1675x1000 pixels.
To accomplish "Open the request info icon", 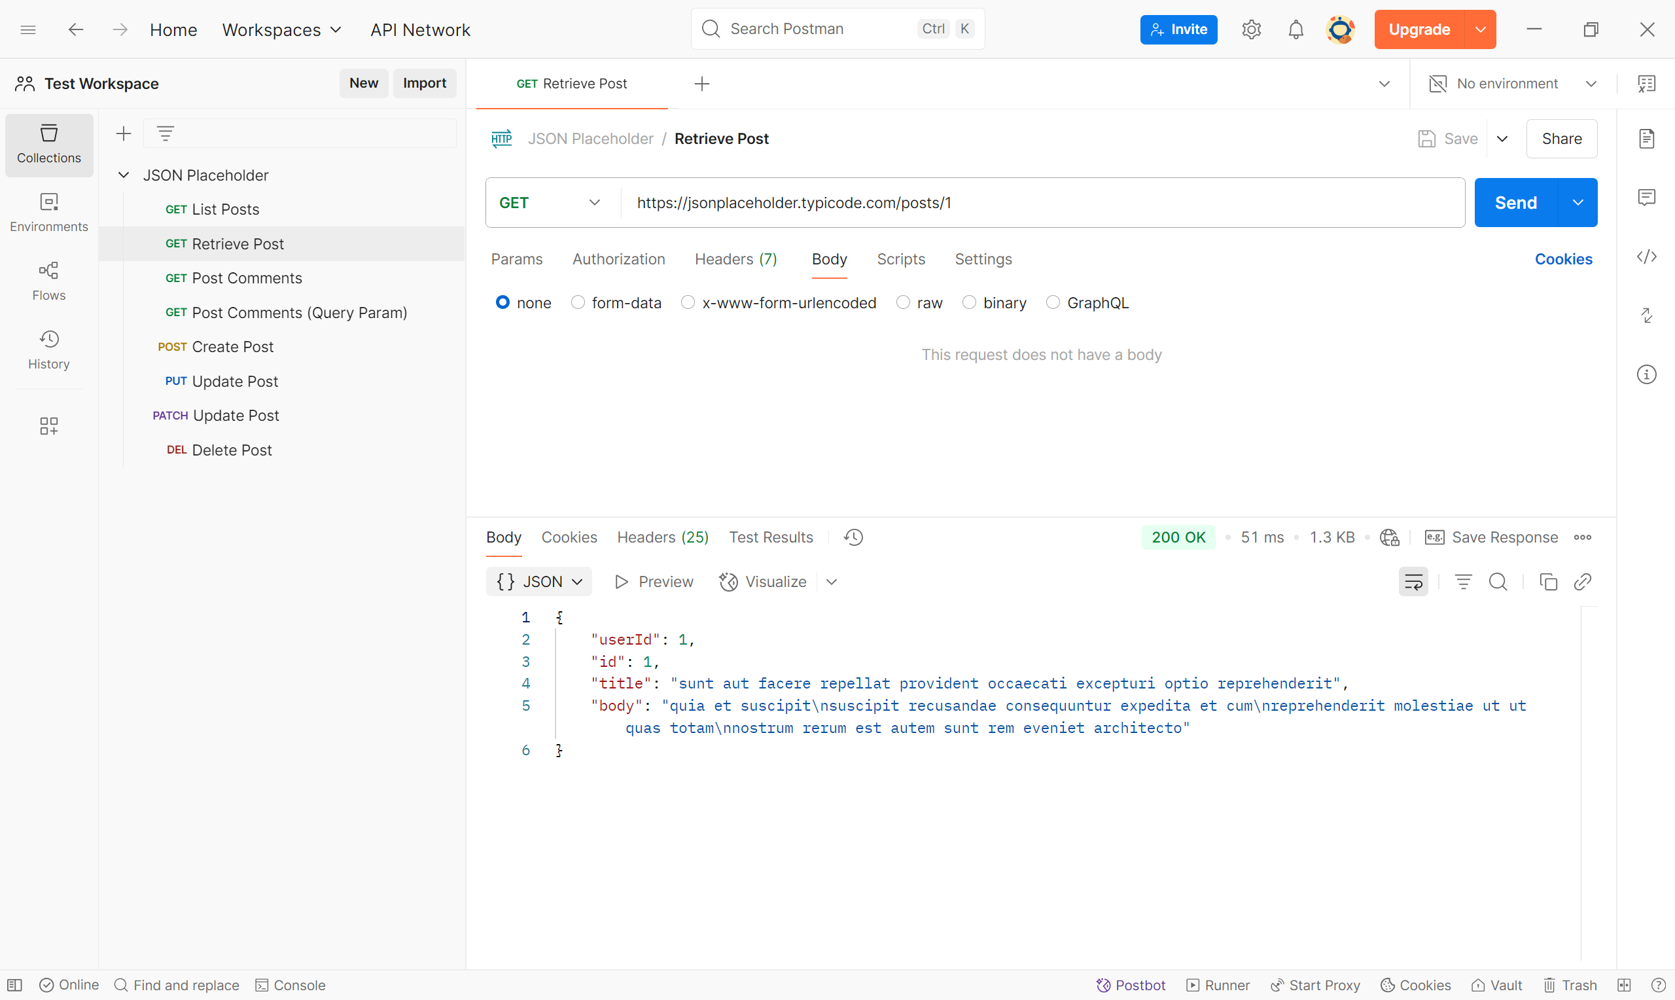I will [1647, 374].
